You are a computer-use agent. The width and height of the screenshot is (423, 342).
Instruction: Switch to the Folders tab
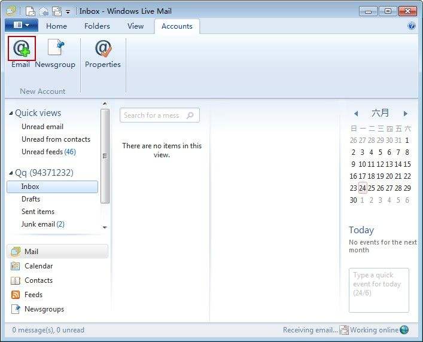(x=97, y=26)
